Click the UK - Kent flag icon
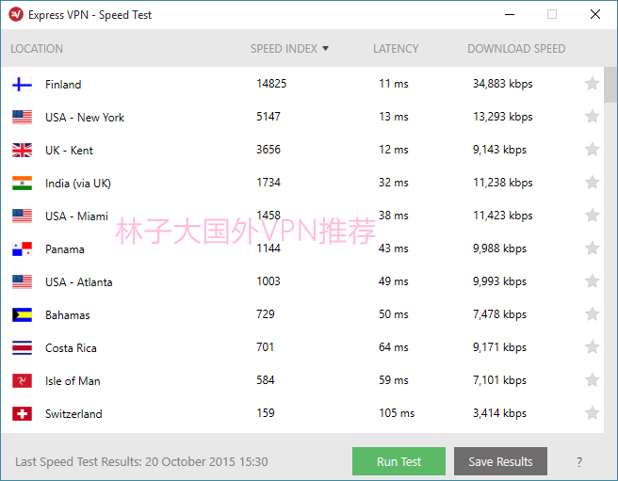This screenshot has height=481, width=618. 22,150
